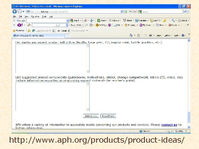Click the Compatibility View icon

(126, 12)
